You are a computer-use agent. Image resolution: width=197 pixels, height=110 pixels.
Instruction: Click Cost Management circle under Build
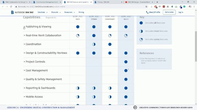pos(126,71)
